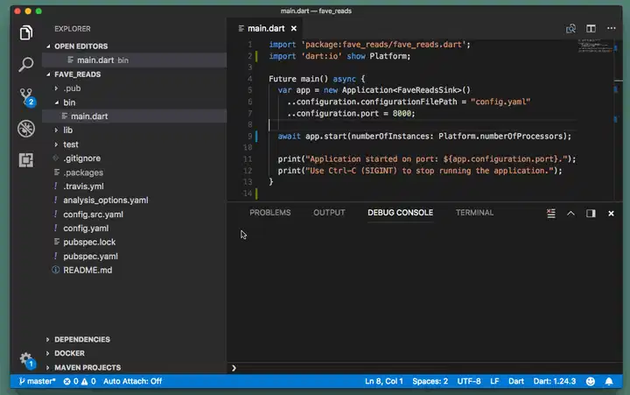This screenshot has height=395, width=630.
Task: Clear the debug console output
Action: [551, 213]
